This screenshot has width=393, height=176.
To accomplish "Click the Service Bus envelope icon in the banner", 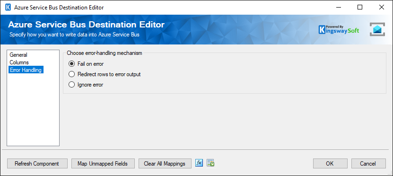I will 377,30.
